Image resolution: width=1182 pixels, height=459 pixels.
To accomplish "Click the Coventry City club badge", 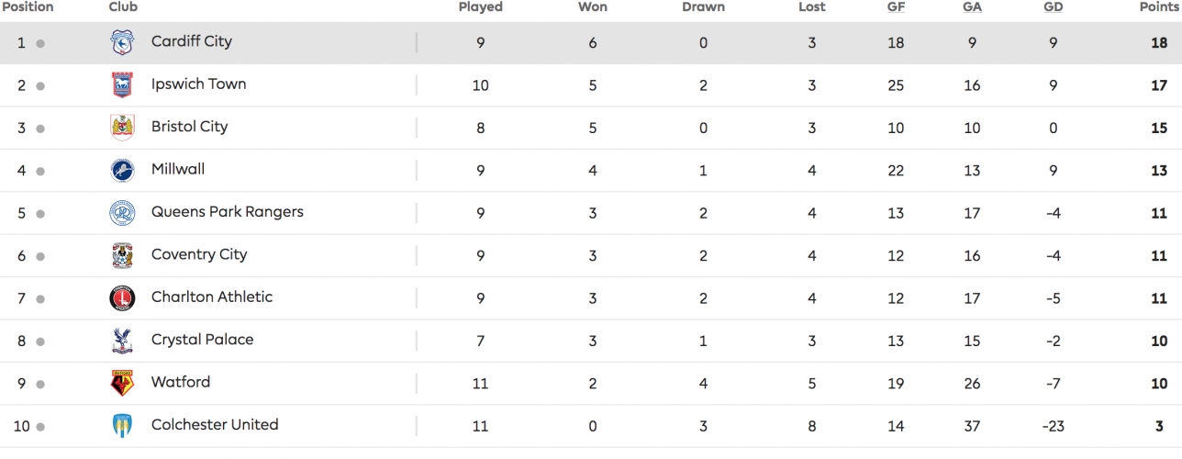I will pos(122,255).
